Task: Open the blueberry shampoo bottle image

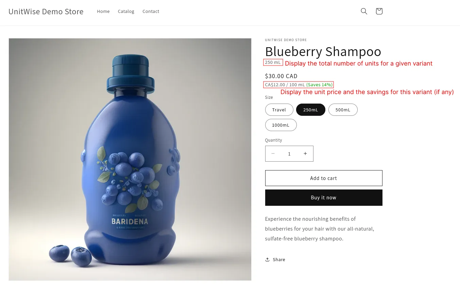Action: click(x=130, y=159)
